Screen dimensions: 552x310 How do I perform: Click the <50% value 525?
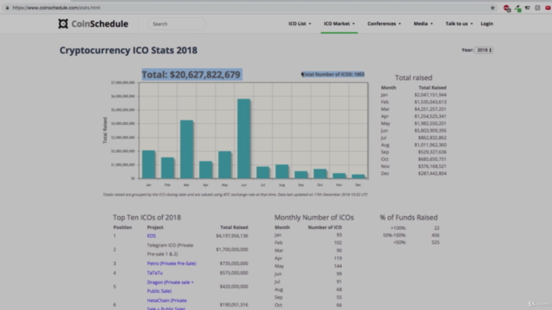click(436, 242)
